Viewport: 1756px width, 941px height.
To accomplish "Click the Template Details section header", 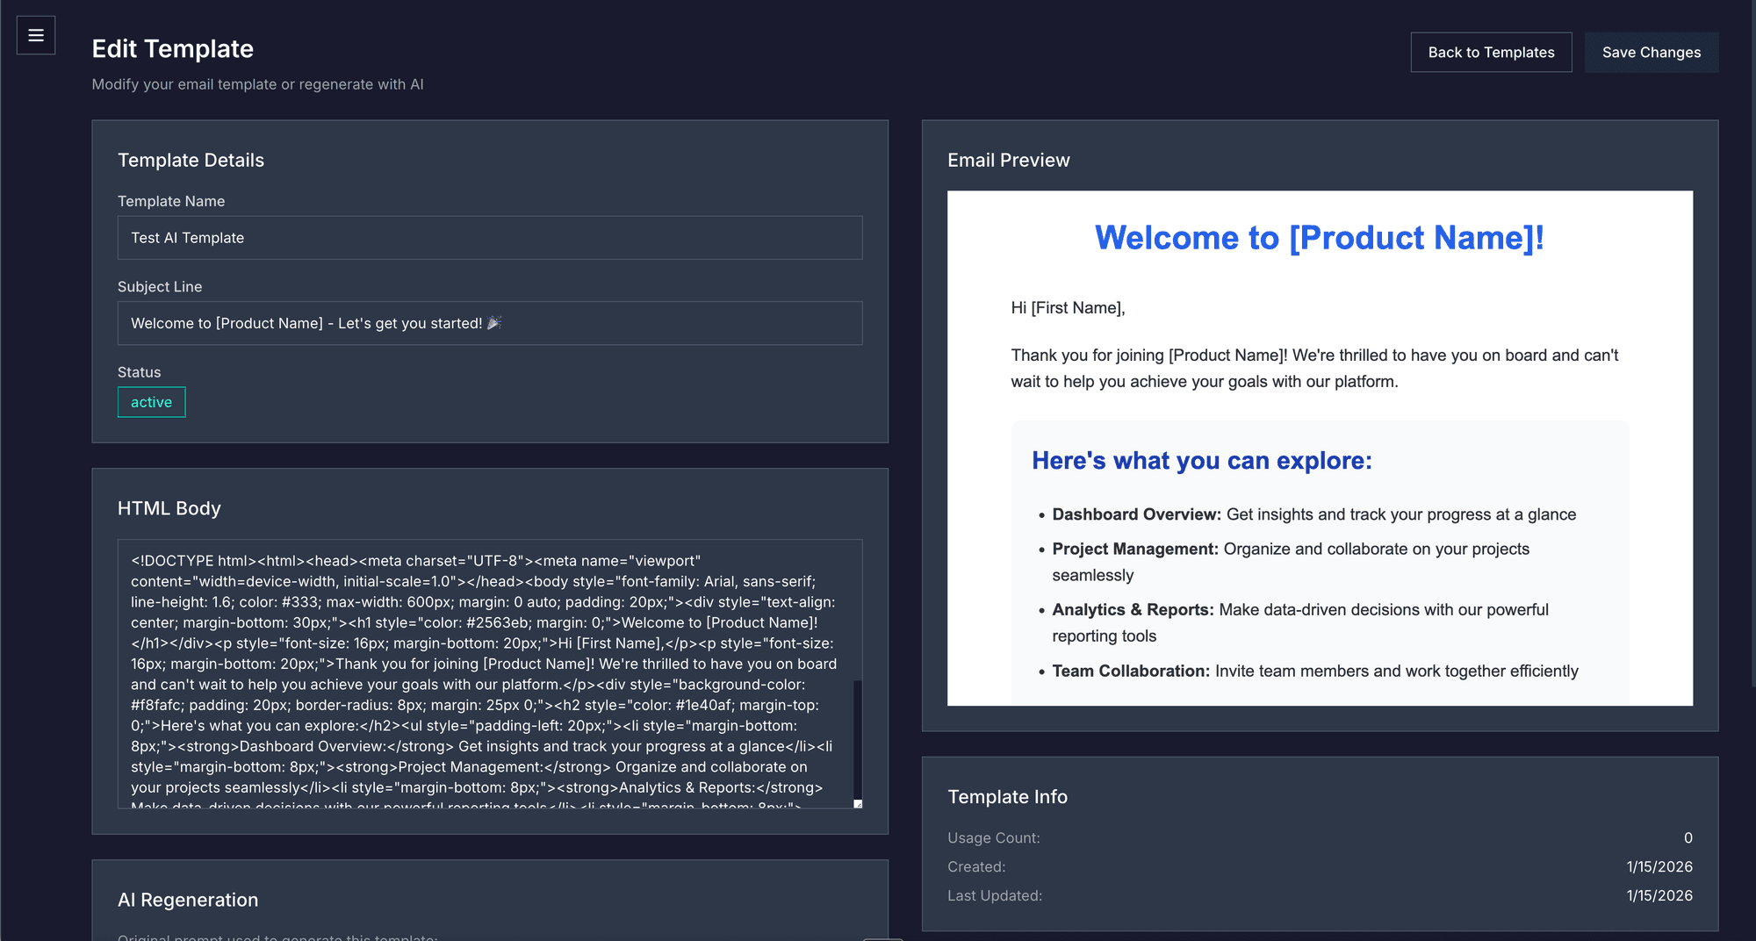I will 191,160.
